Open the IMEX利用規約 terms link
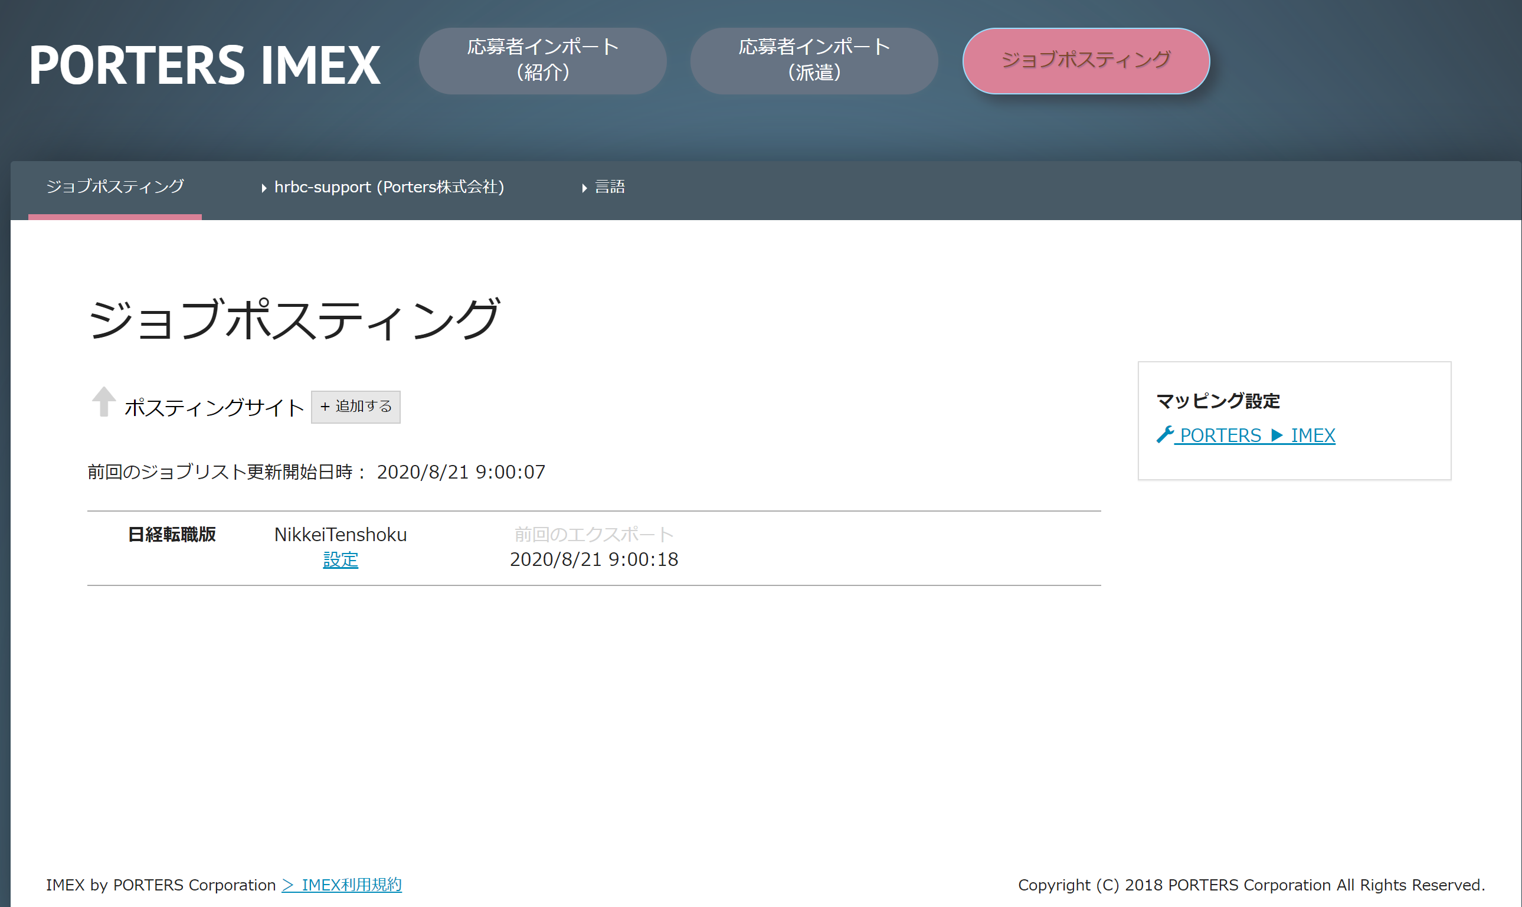1522x907 pixels. pos(342,885)
